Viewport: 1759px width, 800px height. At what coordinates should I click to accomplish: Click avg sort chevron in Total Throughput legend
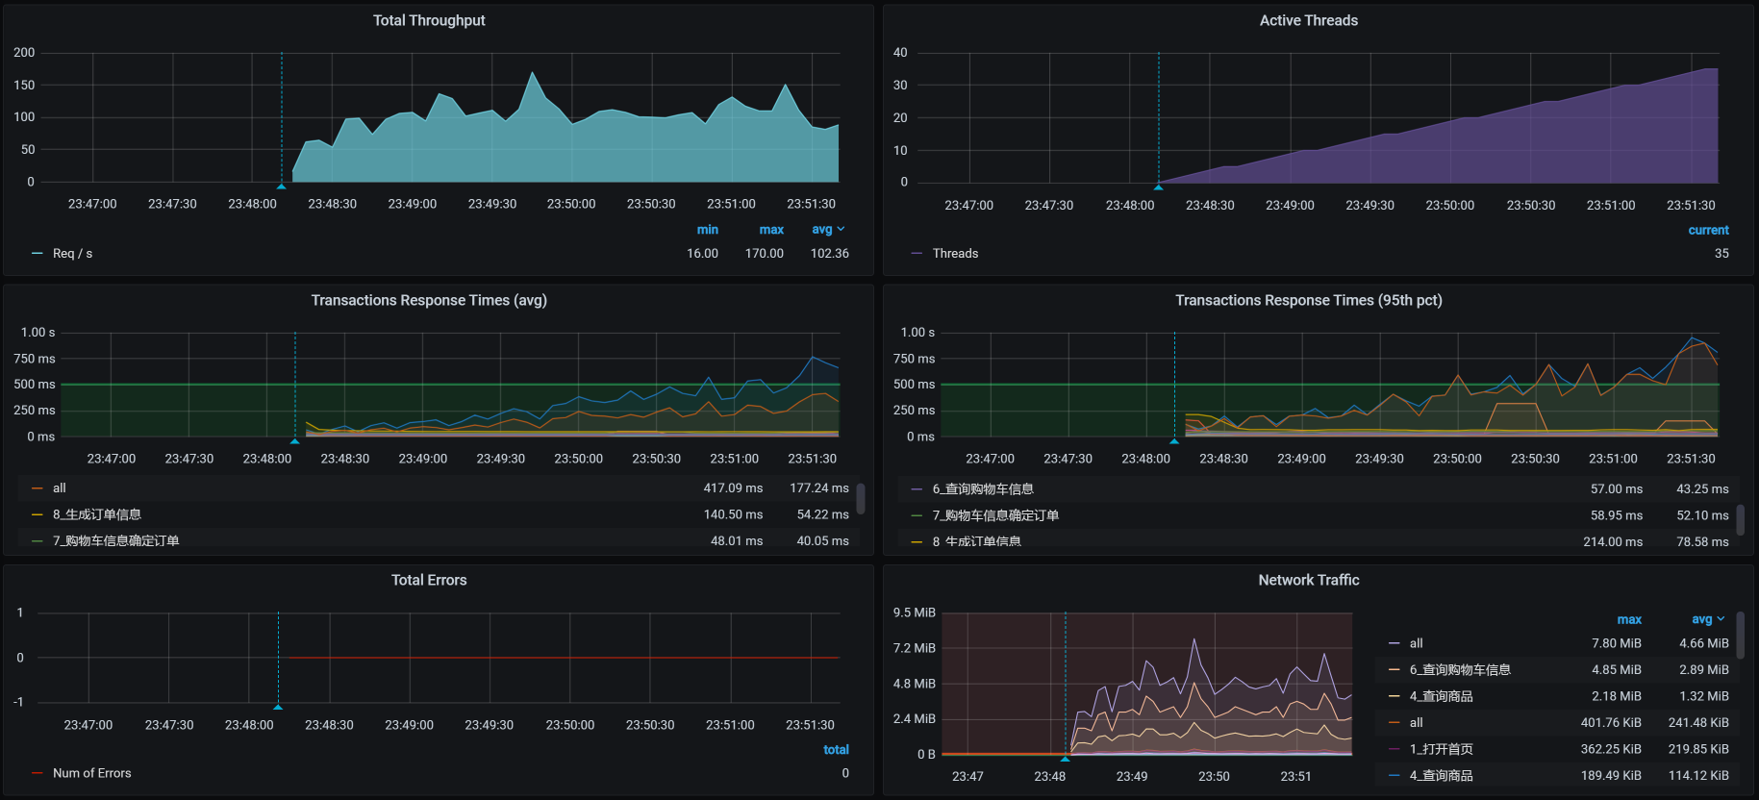pos(841,229)
